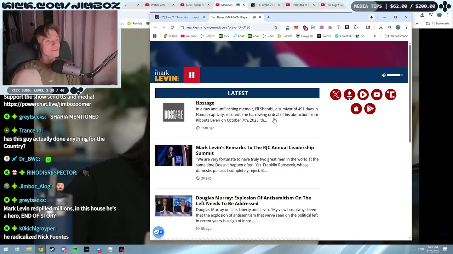Click the blue checkmark floating widget

[159, 232]
